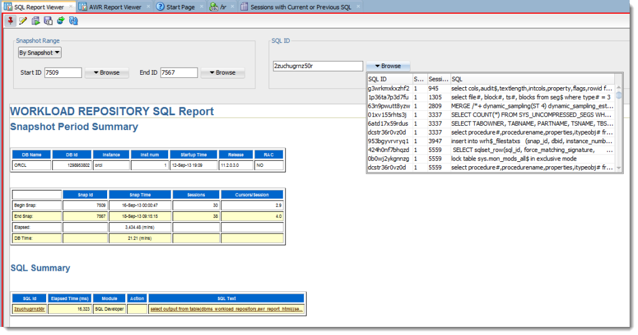Click the save report icon
Viewport: 638px width, 335px height.
pos(48,21)
